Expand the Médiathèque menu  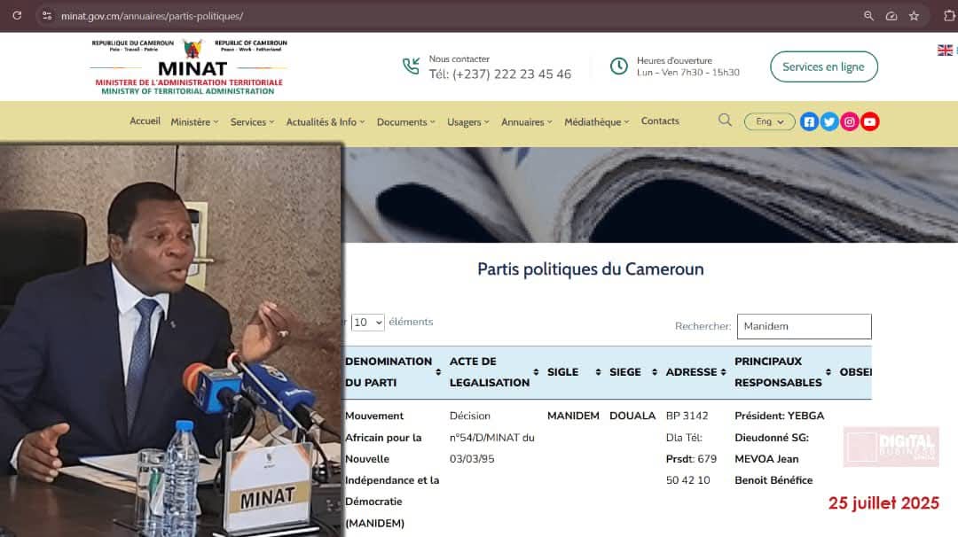pos(596,122)
